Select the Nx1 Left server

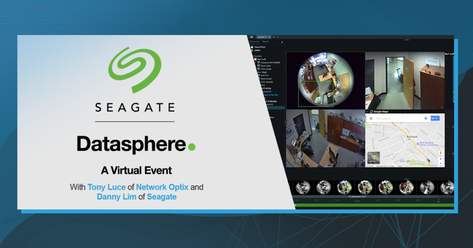coord(261,59)
